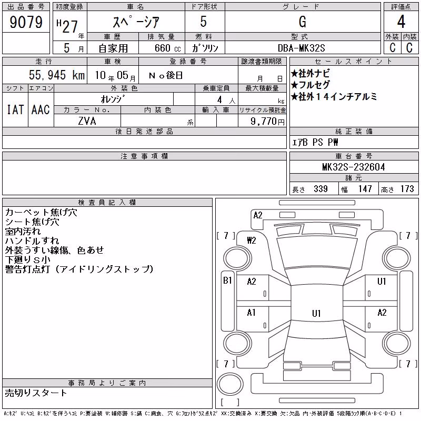Select the リサイクル預託金 header
The width and height of the screenshot is (421, 421).
262,110
